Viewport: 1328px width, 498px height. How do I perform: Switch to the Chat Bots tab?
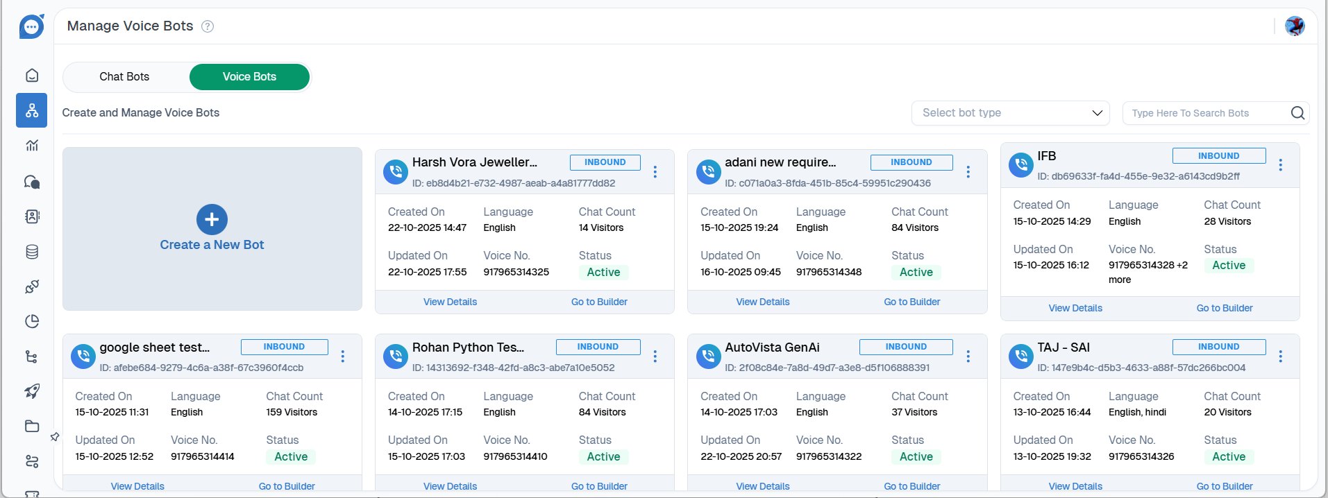[124, 77]
